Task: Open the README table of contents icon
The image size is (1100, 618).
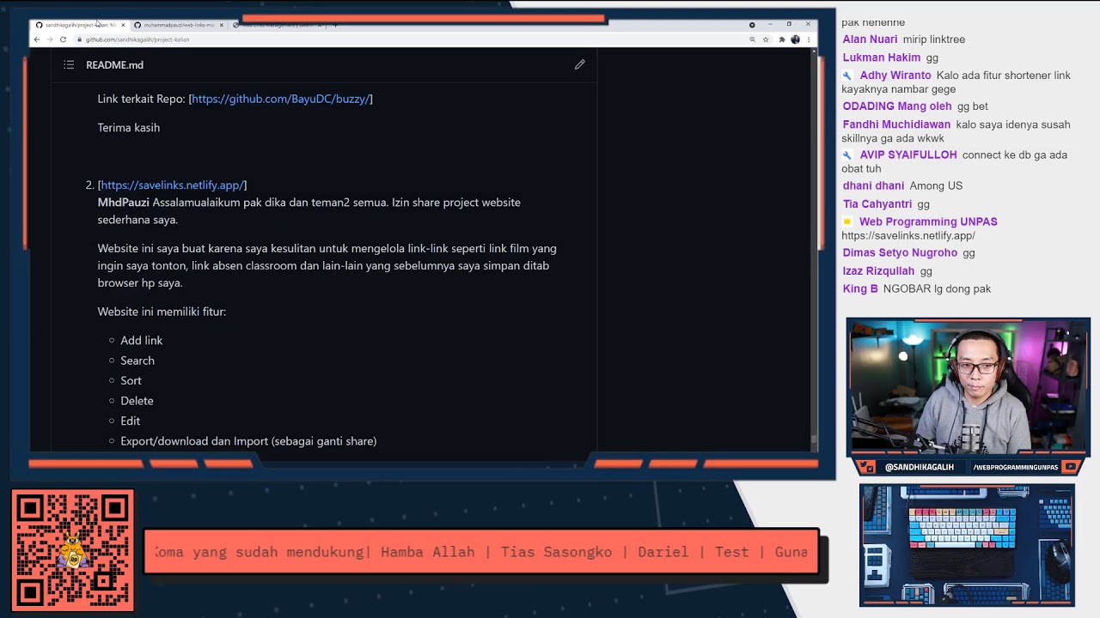Action: click(x=69, y=65)
